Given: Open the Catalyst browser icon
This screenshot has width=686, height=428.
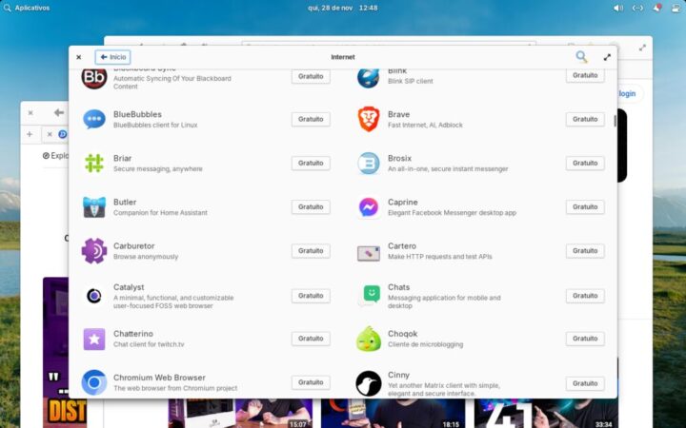Looking at the screenshot, I should [94, 296].
